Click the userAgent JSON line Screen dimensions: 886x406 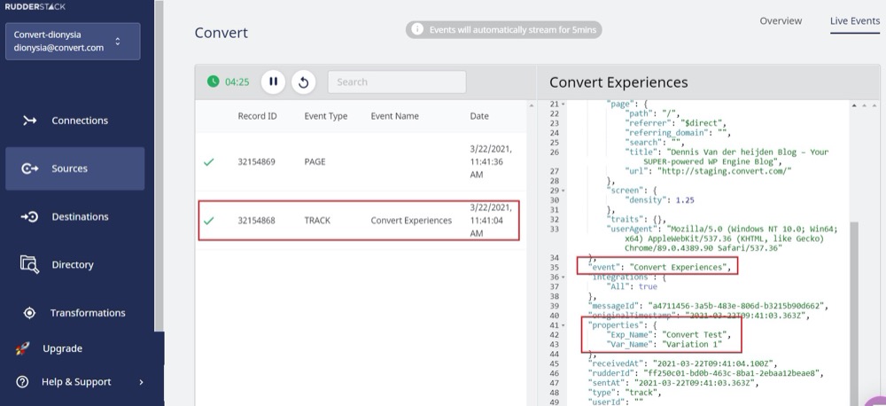click(x=722, y=238)
